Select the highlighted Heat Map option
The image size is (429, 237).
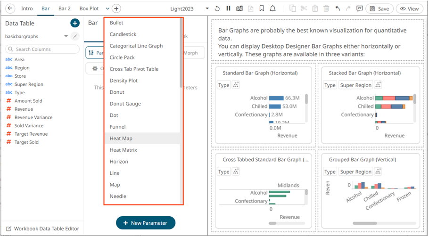[142, 139]
